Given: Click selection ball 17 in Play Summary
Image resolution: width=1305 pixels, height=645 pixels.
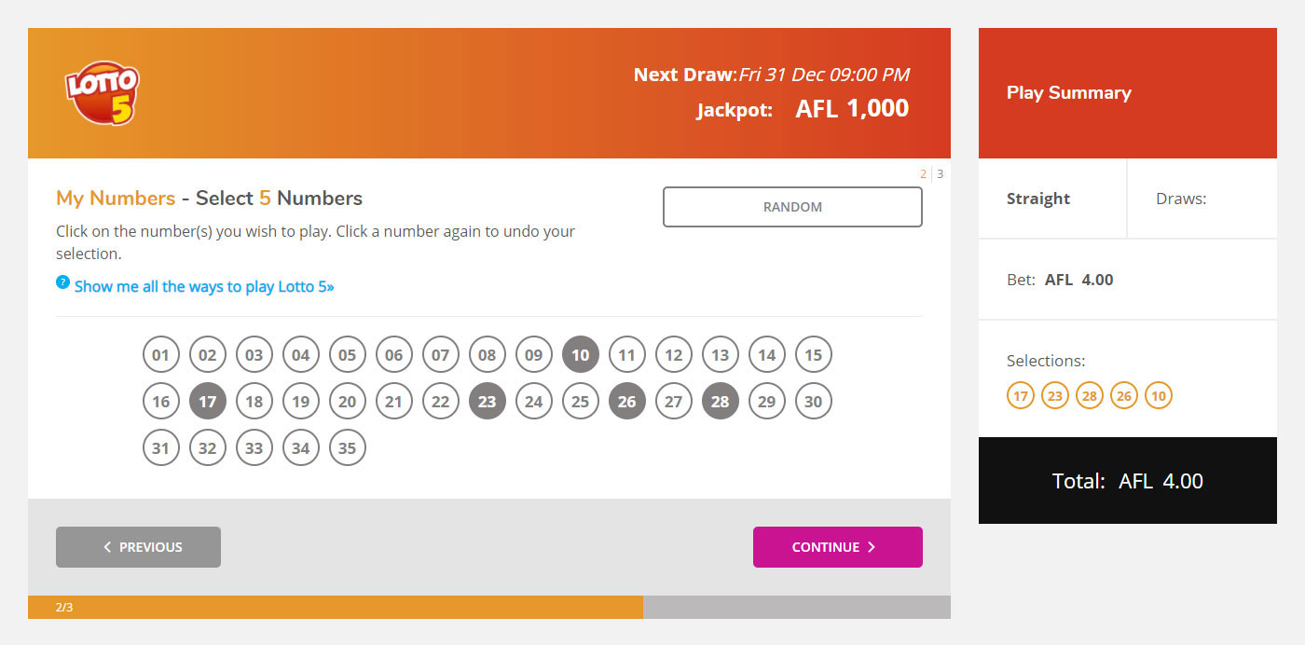Looking at the screenshot, I should click(x=1021, y=395).
